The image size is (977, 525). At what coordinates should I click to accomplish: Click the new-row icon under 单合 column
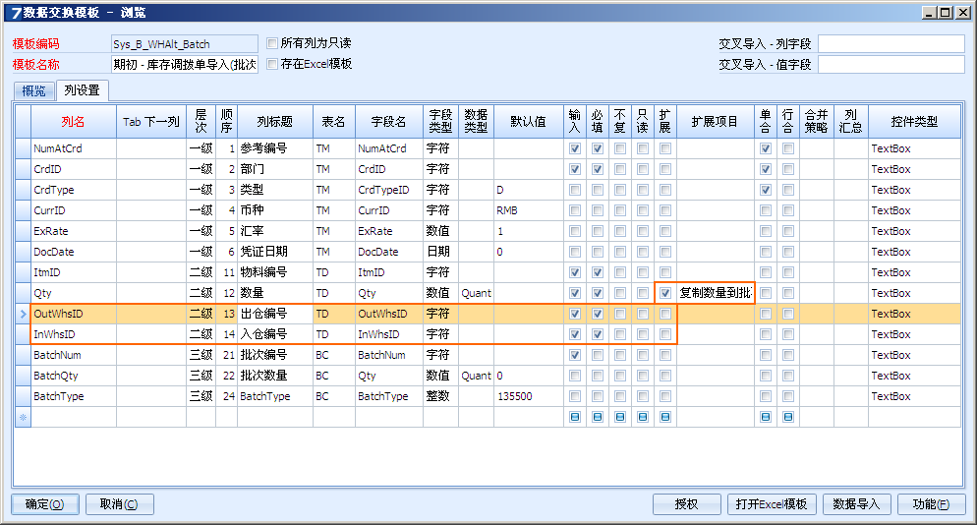(x=766, y=418)
